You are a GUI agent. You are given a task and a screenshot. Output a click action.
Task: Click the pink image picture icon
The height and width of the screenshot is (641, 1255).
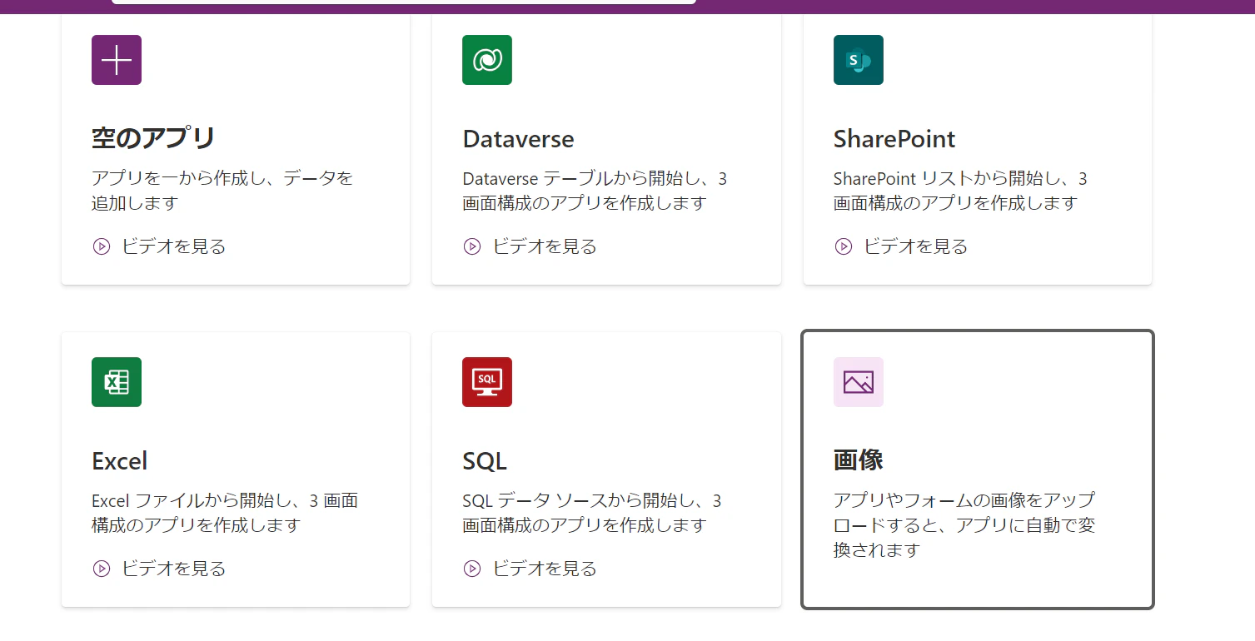coord(859,382)
